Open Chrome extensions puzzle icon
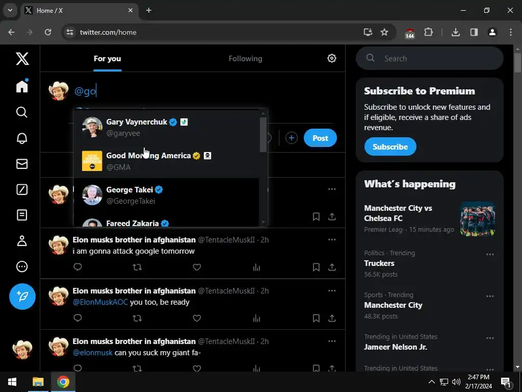The height and width of the screenshot is (392, 522). (428, 32)
